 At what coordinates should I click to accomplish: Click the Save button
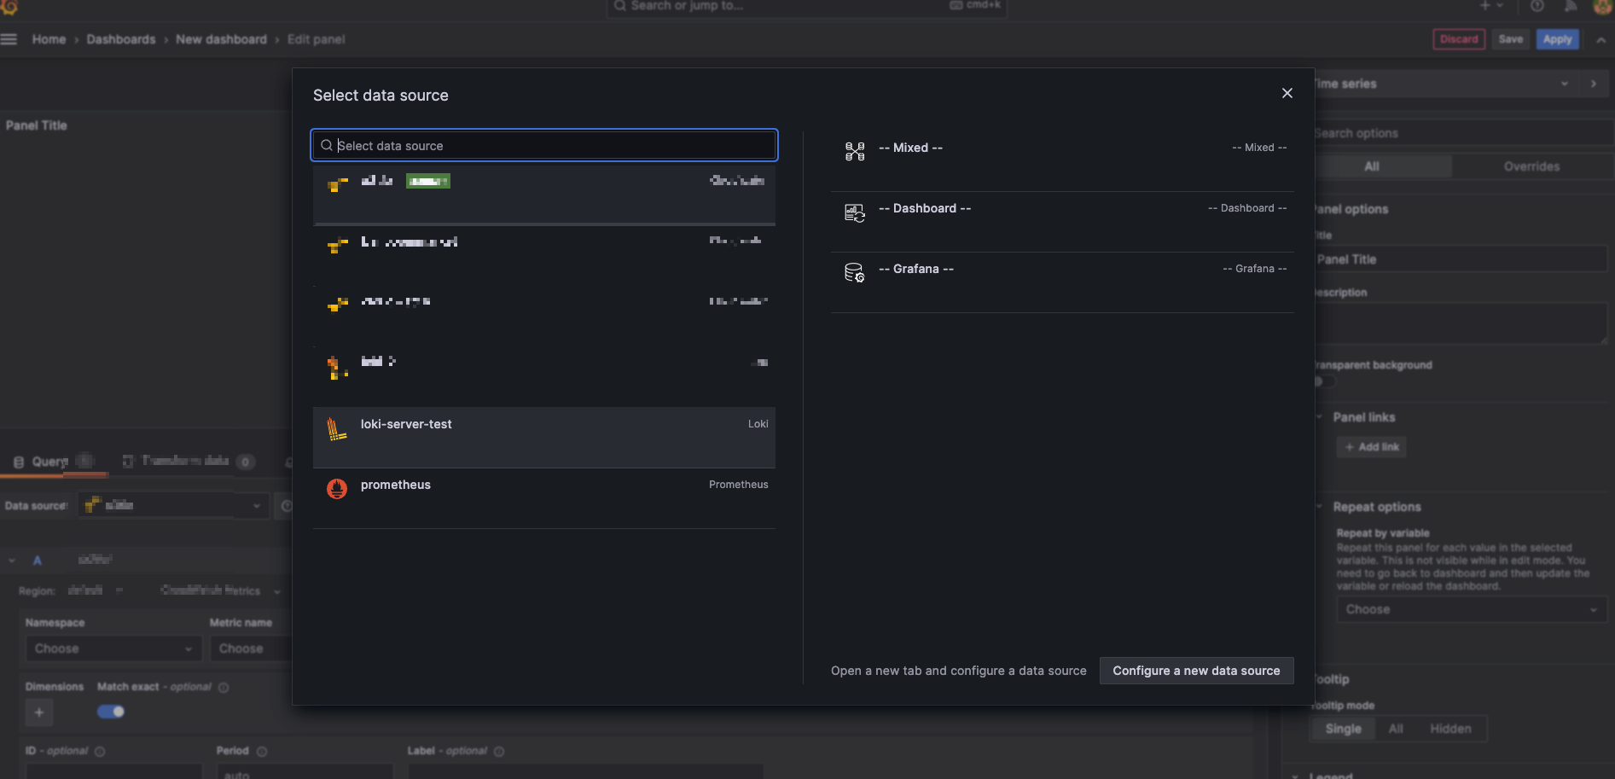pos(1510,39)
